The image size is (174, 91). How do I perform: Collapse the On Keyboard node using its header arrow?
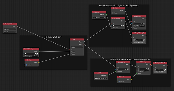click(4, 24)
